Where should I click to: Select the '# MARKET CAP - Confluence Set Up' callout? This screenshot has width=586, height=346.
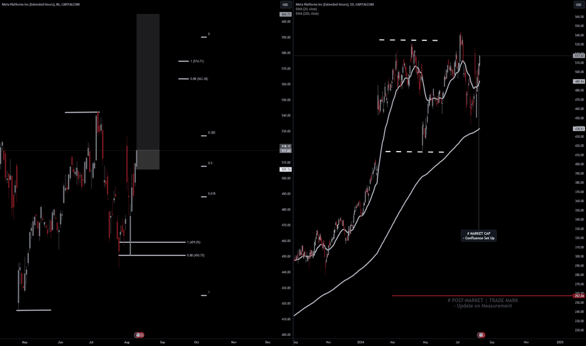tap(478, 236)
